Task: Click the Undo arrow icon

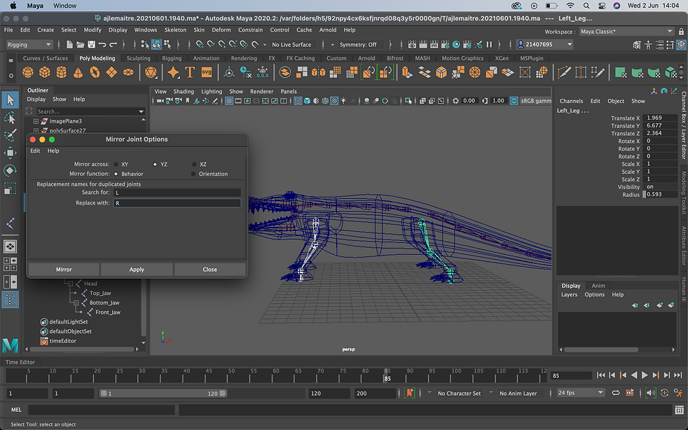Action: pos(102,44)
